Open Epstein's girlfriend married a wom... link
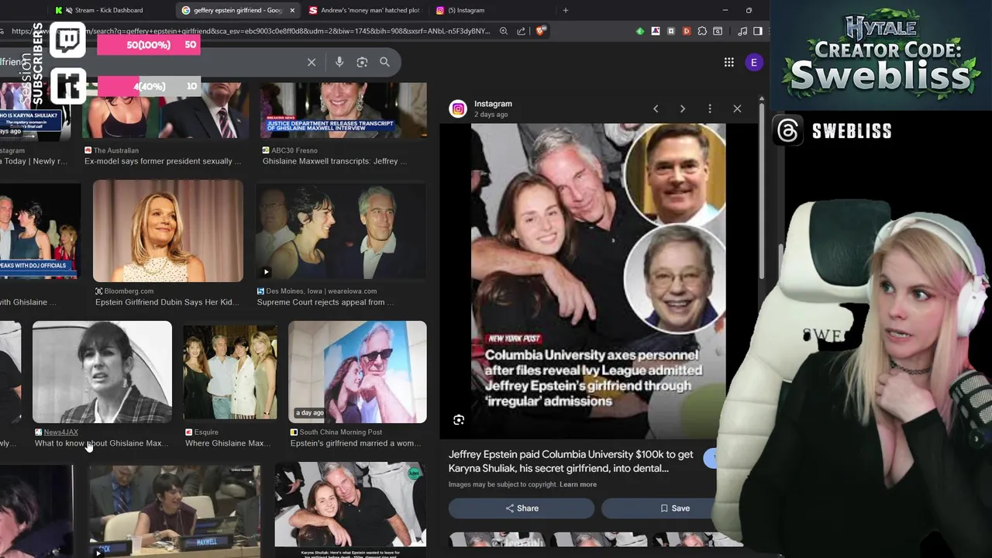 [356, 443]
